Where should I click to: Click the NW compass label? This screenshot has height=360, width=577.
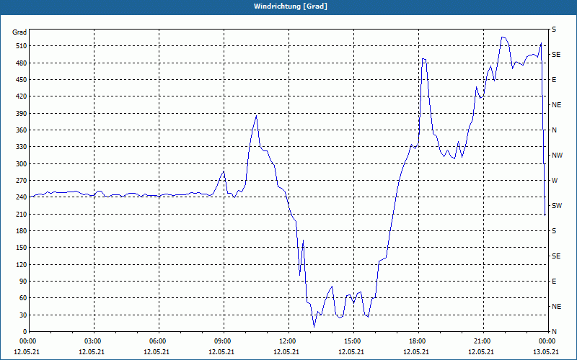[557, 156]
